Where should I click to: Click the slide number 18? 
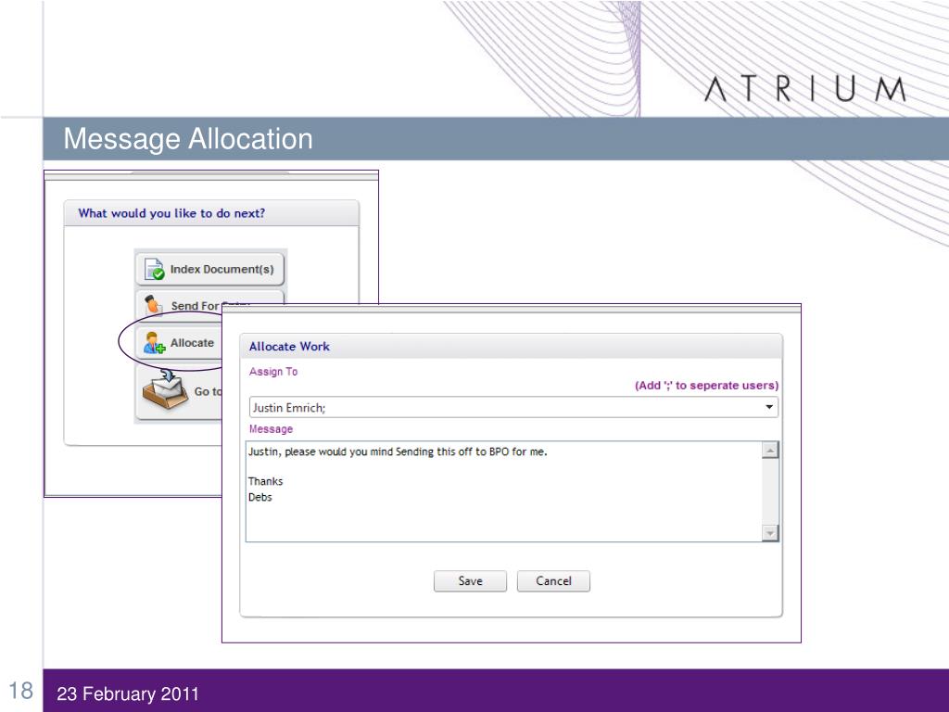21,692
